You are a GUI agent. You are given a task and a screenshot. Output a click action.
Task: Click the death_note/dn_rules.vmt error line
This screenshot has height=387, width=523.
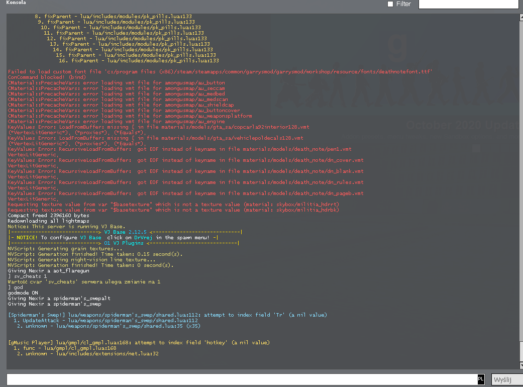[185, 182]
